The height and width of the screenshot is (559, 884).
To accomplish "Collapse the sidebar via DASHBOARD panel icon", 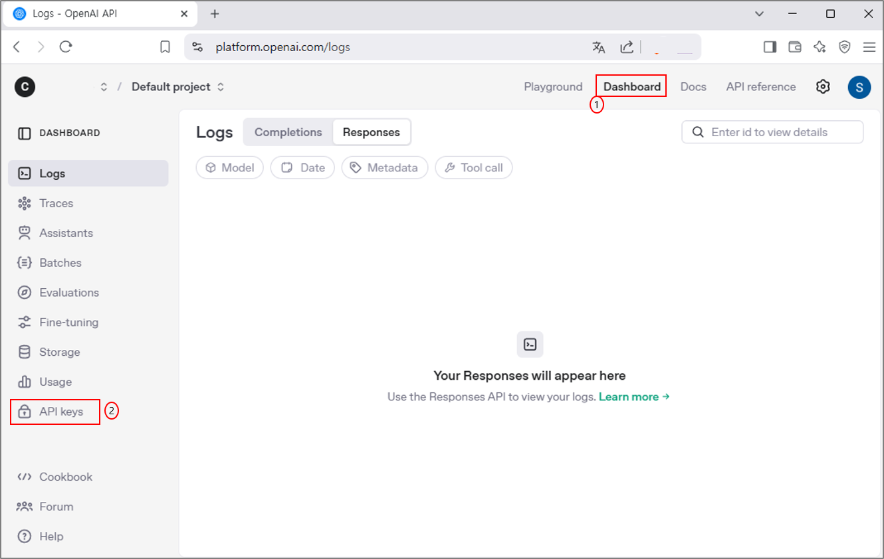I will tap(25, 133).
